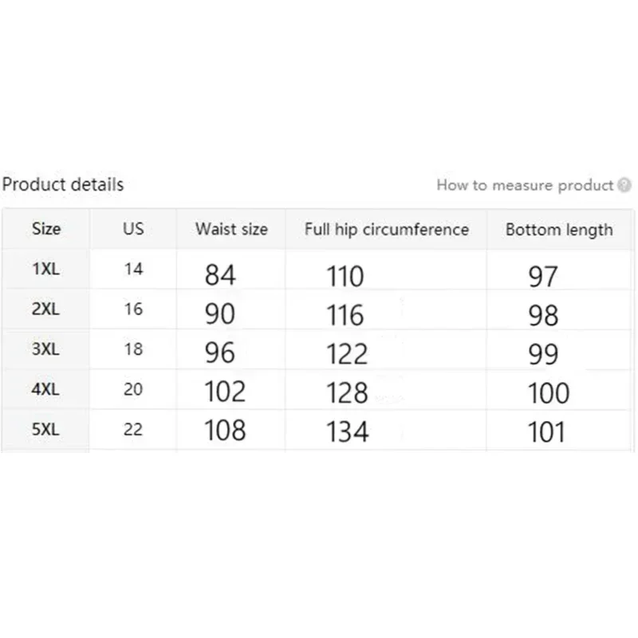The height and width of the screenshot is (638, 638).
Task: Click US size 22 cell
Action: [133, 430]
